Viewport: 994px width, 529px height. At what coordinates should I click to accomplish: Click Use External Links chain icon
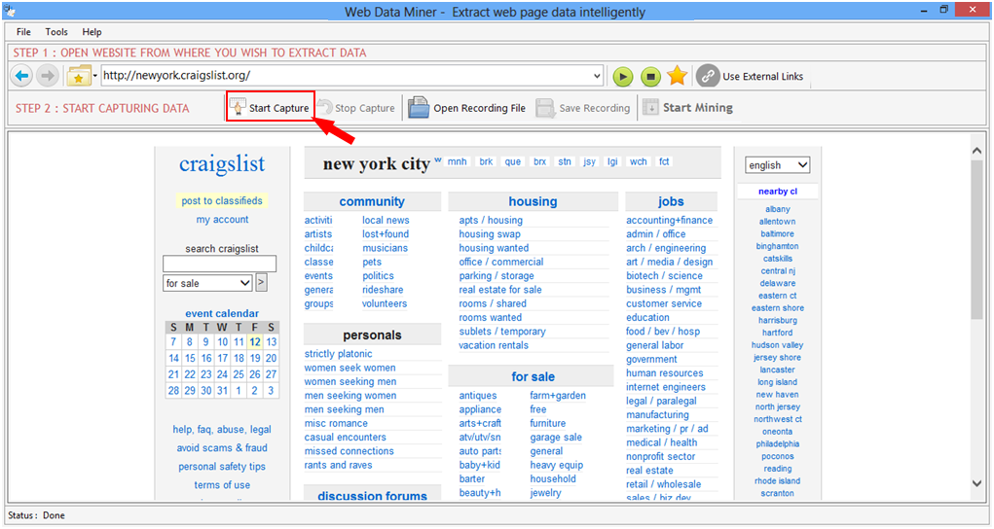[708, 76]
